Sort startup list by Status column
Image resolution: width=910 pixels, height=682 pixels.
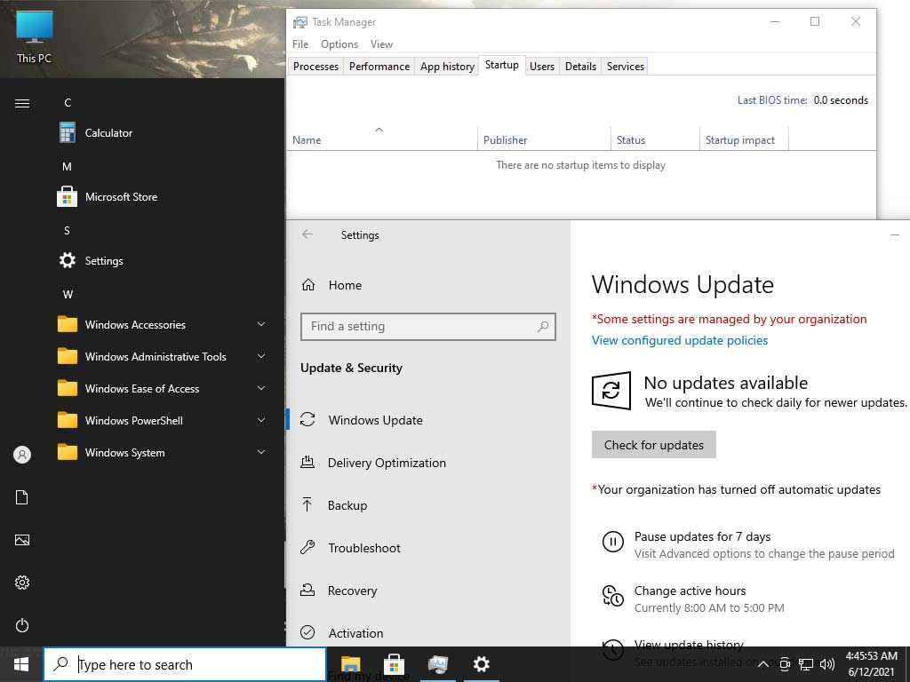point(655,139)
